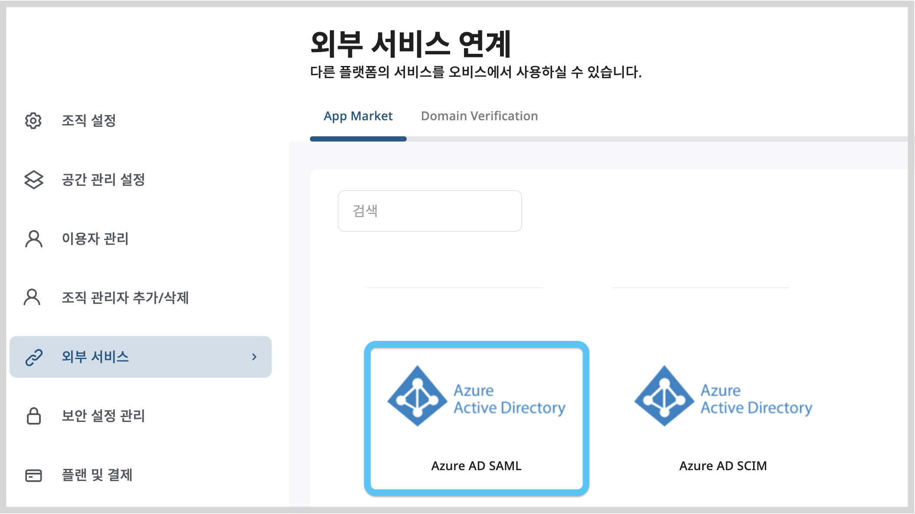The height and width of the screenshot is (514, 915).
Task: Click the Azure Active Directory logo in the SCIM card
Action: pos(723,395)
